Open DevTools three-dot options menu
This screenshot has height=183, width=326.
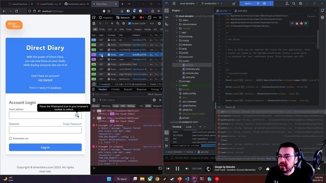pyautogui.click(x=155, y=18)
